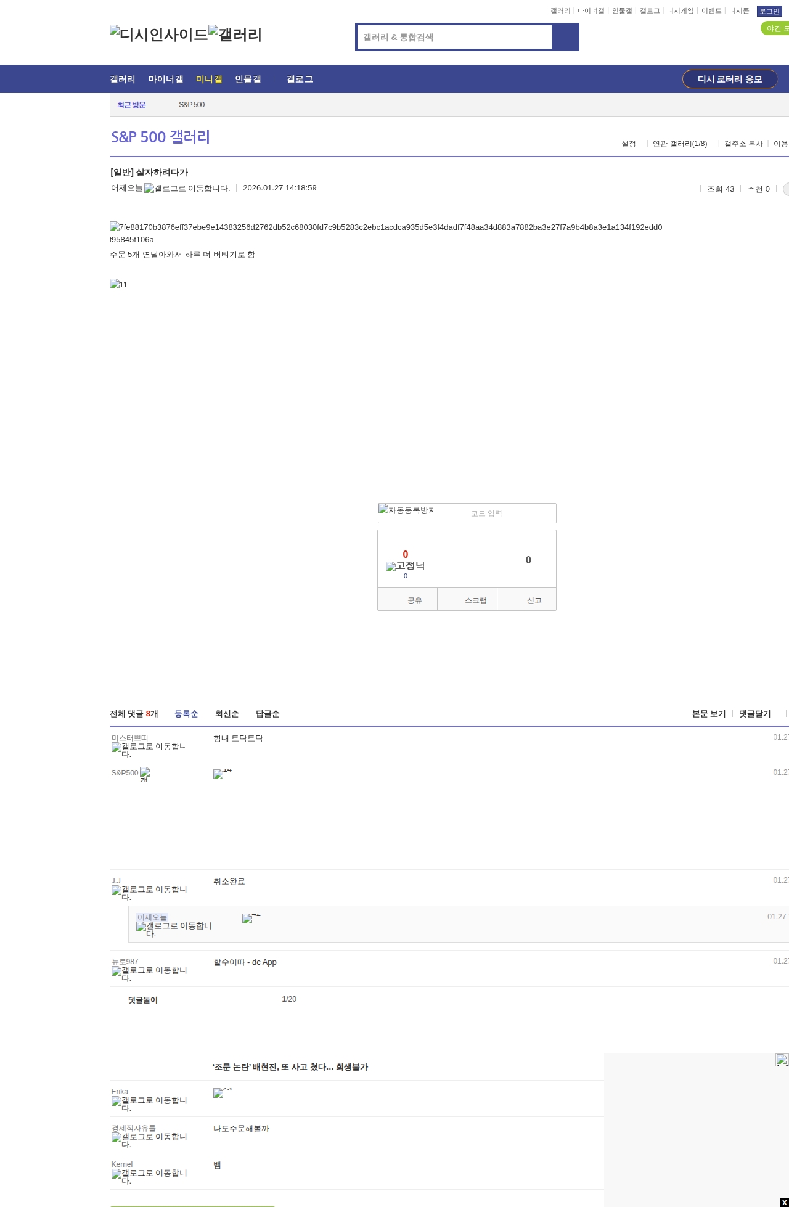This screenshot has width=789, height=1207.
Task: Sort comments by 최신순
Action: [x=227, y=714]
